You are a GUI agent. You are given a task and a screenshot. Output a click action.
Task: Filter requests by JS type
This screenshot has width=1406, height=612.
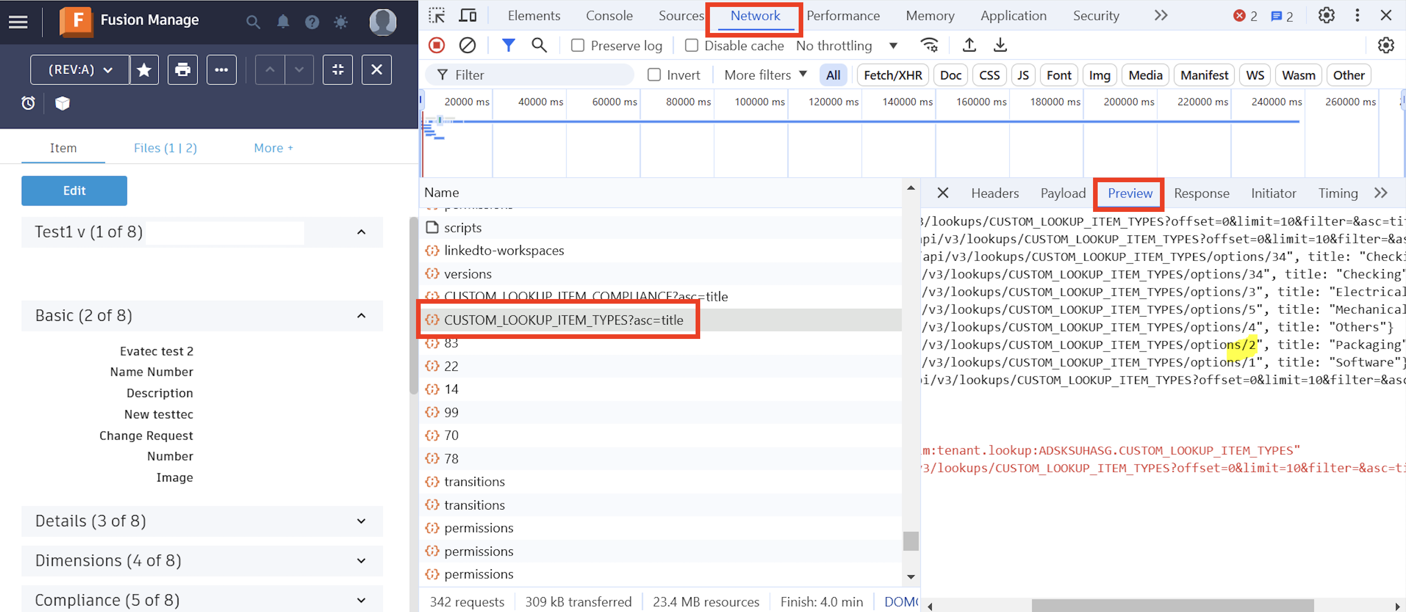(1023, 75)
